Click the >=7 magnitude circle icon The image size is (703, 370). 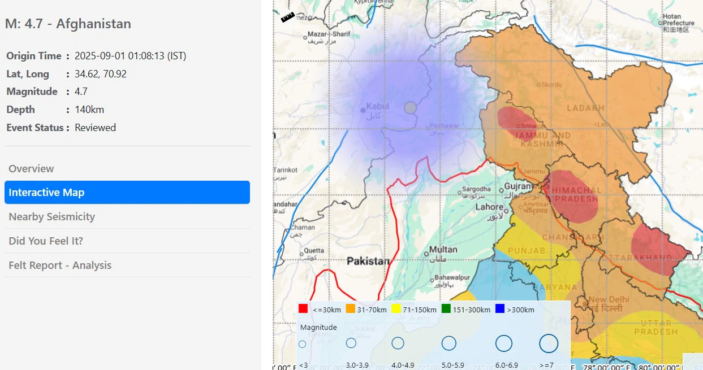pyautogui.click(x=549, y=343)
